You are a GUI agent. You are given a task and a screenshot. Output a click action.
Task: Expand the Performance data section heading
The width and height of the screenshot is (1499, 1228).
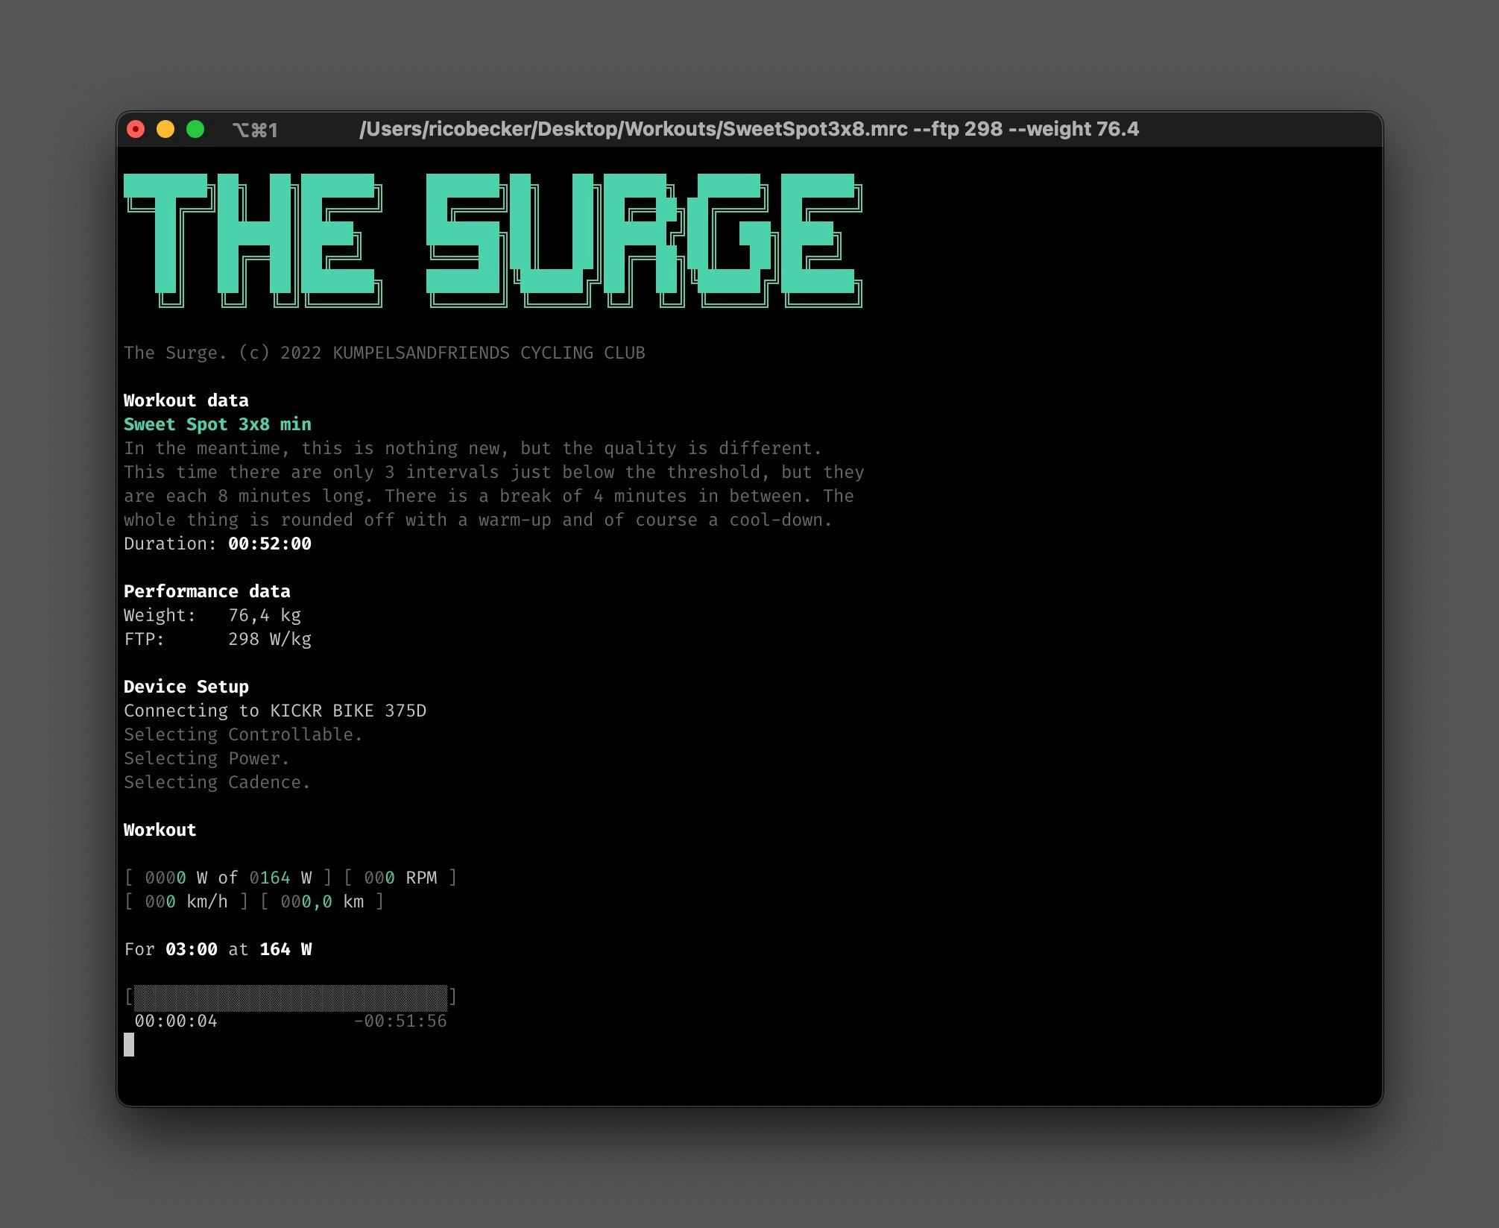coord(207,591)
